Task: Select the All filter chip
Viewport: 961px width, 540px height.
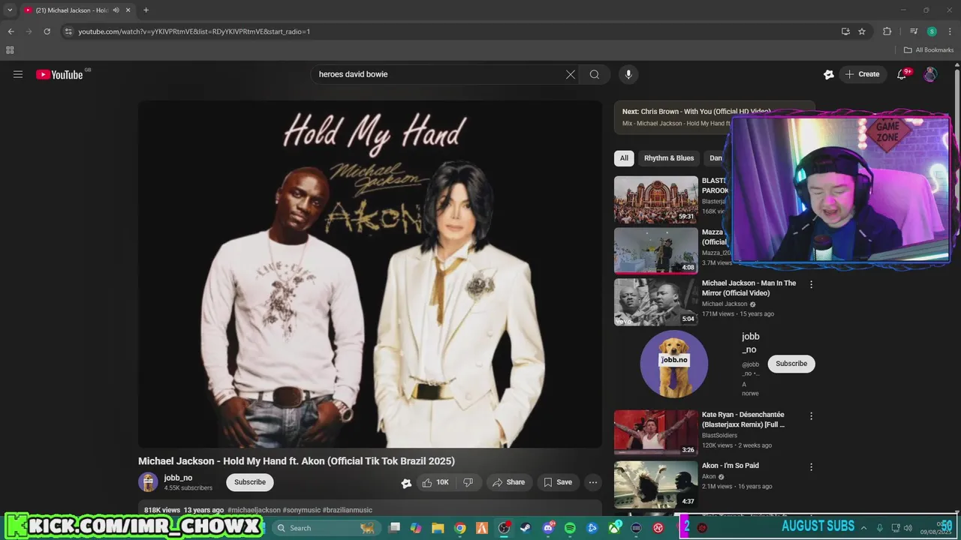Action: click(x=624, y=158)
